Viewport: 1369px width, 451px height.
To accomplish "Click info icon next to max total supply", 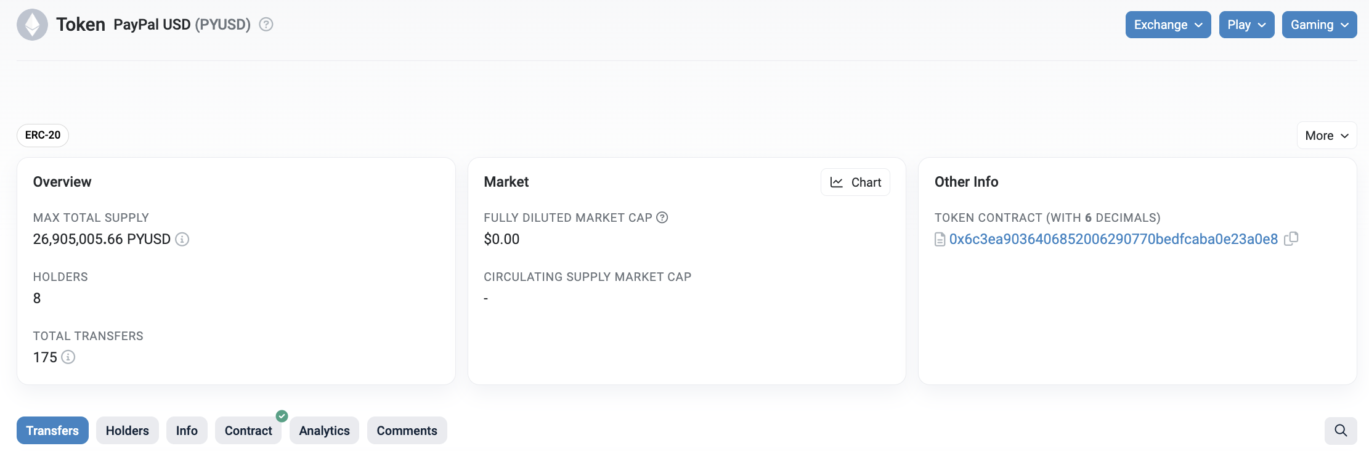I will click(182, 239).
